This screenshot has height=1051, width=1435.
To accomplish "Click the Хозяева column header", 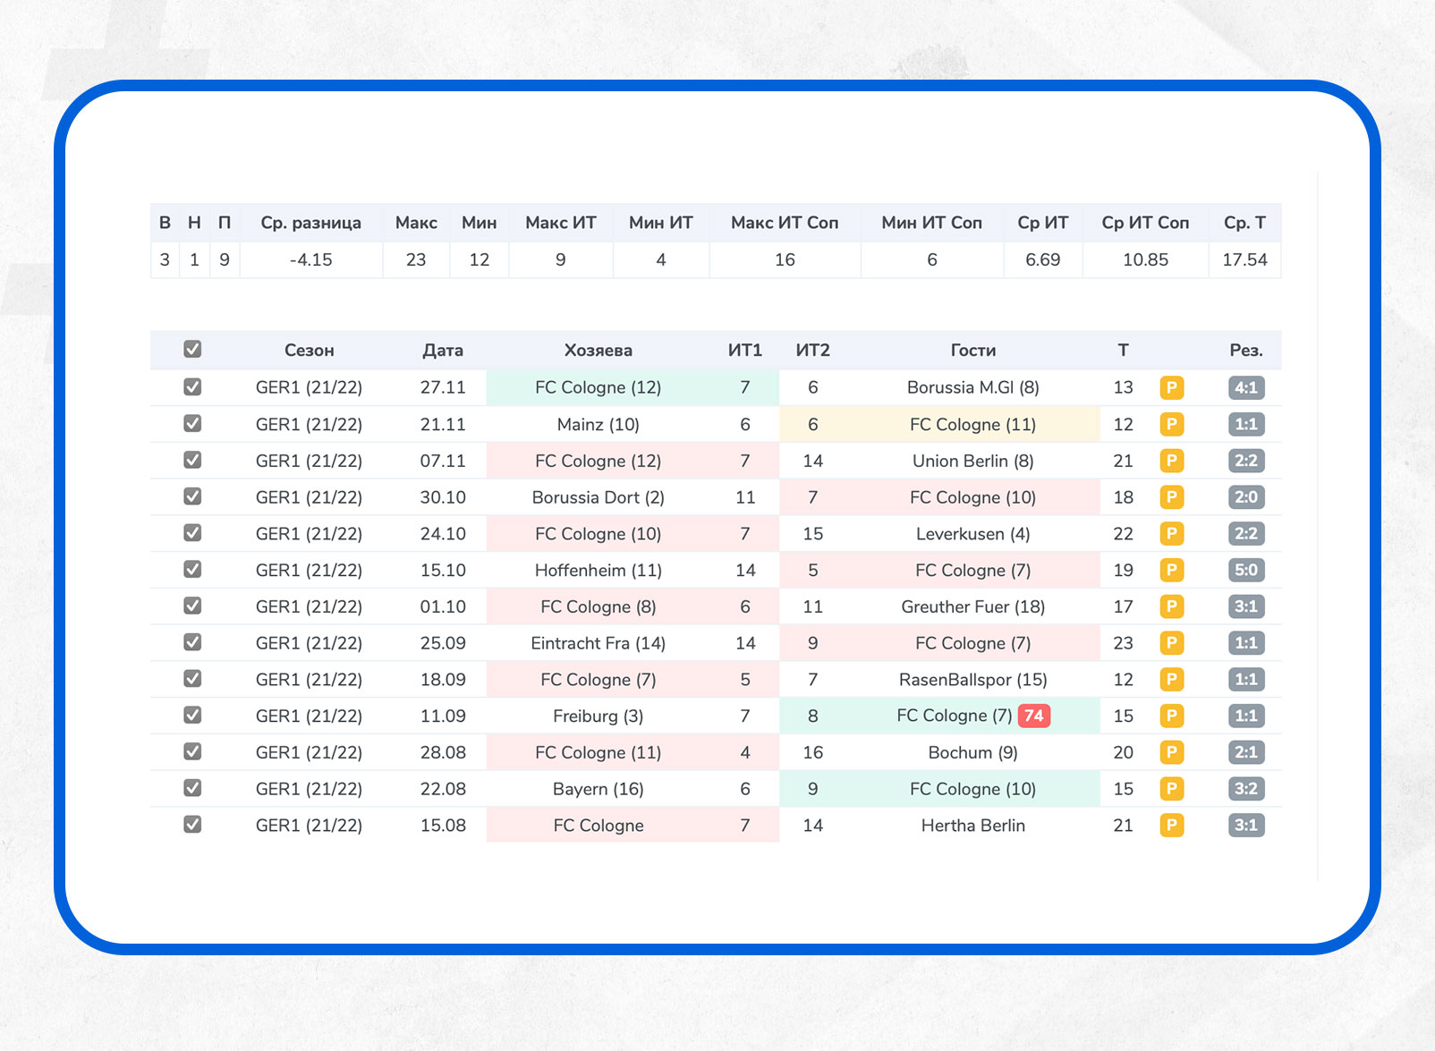I will [598, 351].
